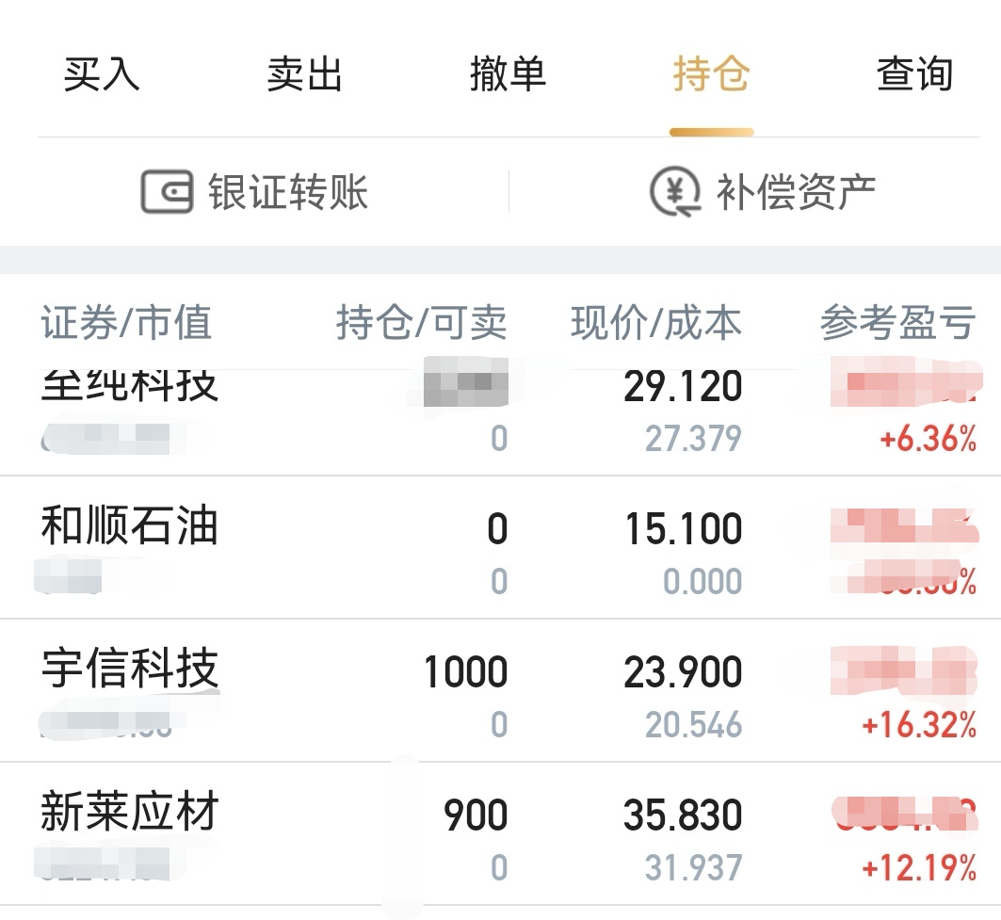This screenshot has height=920, width=1001.
Task: Click the +16.32% profit percentage
Action: click(918, 725)
